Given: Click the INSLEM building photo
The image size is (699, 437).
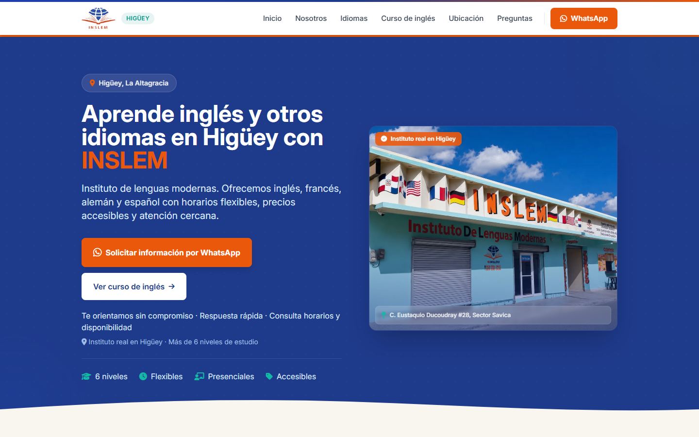Looking at the screenshot, I should pos(493,228).
